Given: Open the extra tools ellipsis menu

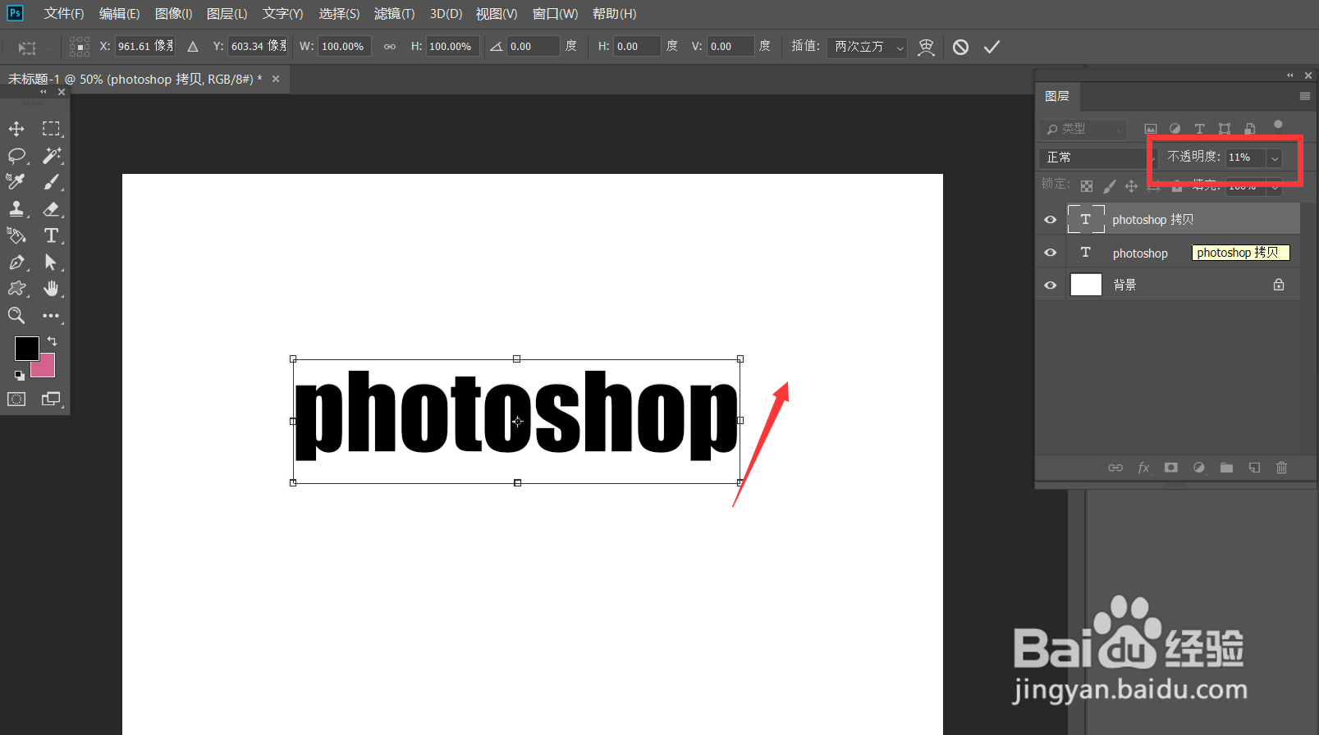Looking at the screenshot, I should (x=52, y=315).
